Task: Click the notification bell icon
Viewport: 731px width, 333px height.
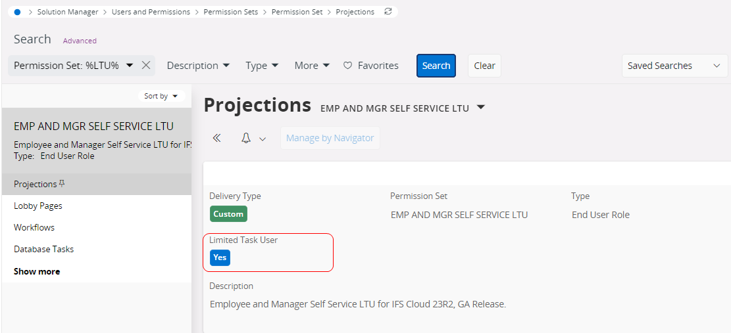Action: click(x=246, y=138)
